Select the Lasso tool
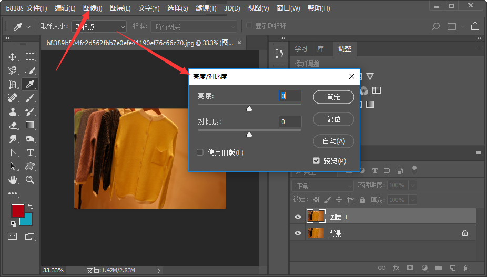 click(13, 70)
